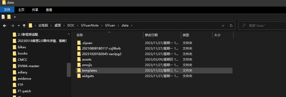Go back with the left arrow
This screenshot has width=286, height=97.
[x=5, y=26]
